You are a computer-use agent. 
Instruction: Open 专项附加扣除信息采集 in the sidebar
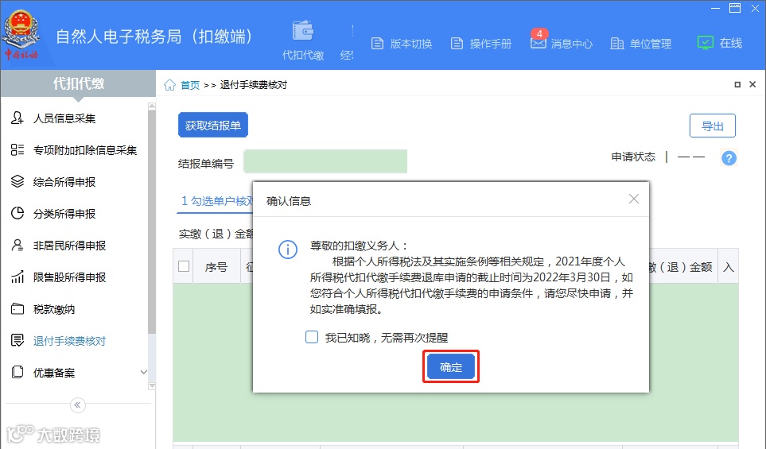coord(84,150)
